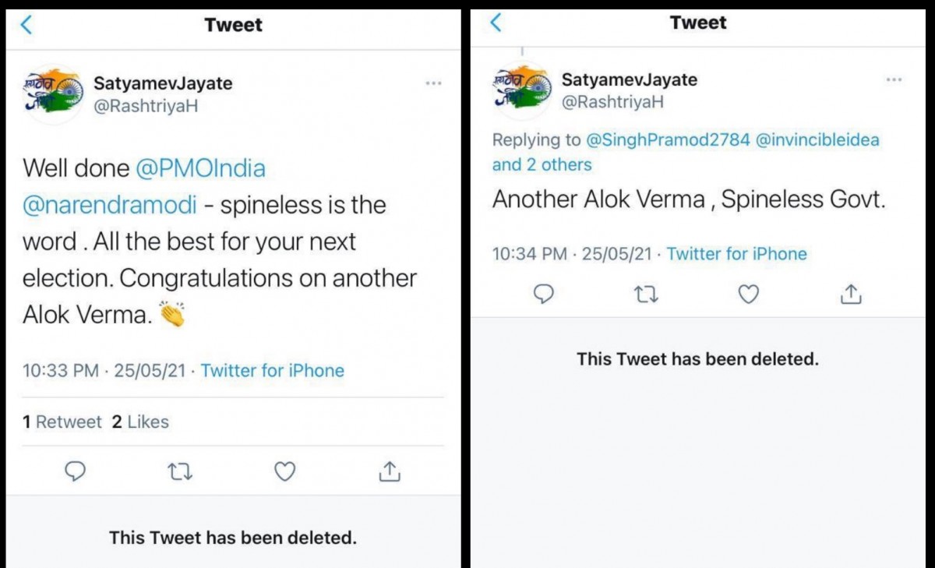
Task: Tap reply icon on right tweet
Action: point(543,294)
